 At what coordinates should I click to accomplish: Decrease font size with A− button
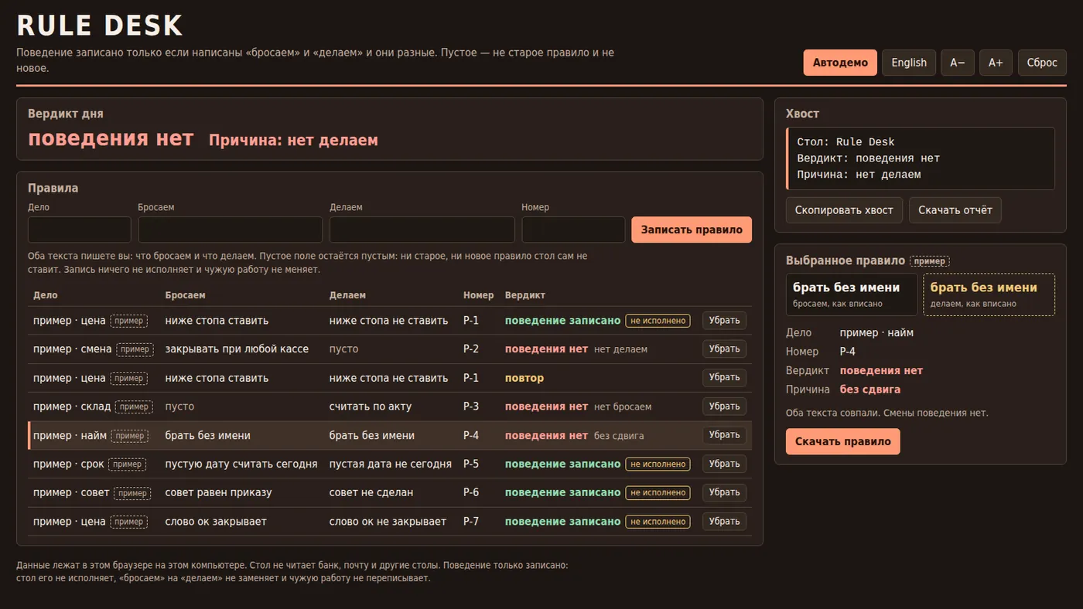(958, 63)
